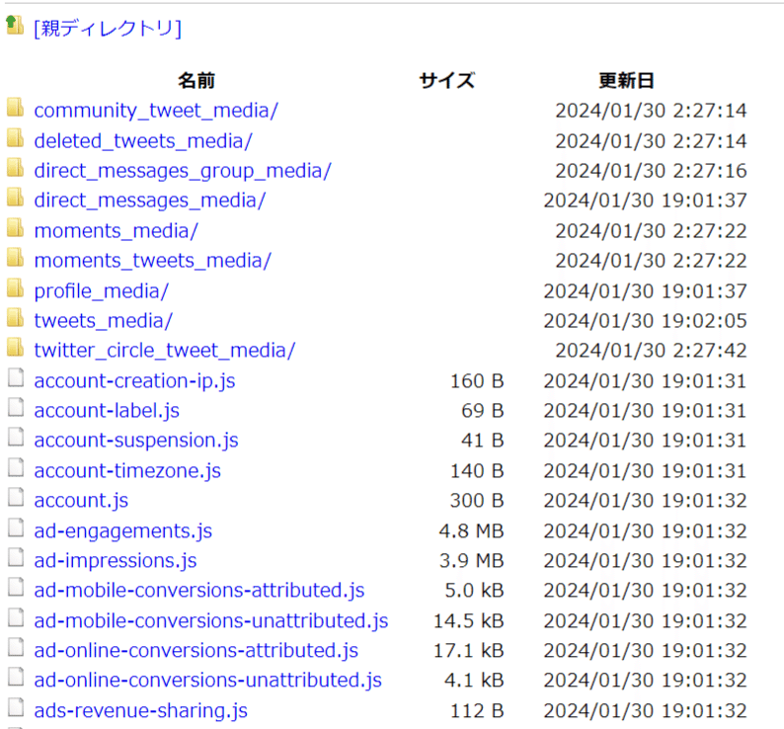Screen dimensions: 784x729
Task: Select the 17.1 kB size value
Action: [468, 650]
